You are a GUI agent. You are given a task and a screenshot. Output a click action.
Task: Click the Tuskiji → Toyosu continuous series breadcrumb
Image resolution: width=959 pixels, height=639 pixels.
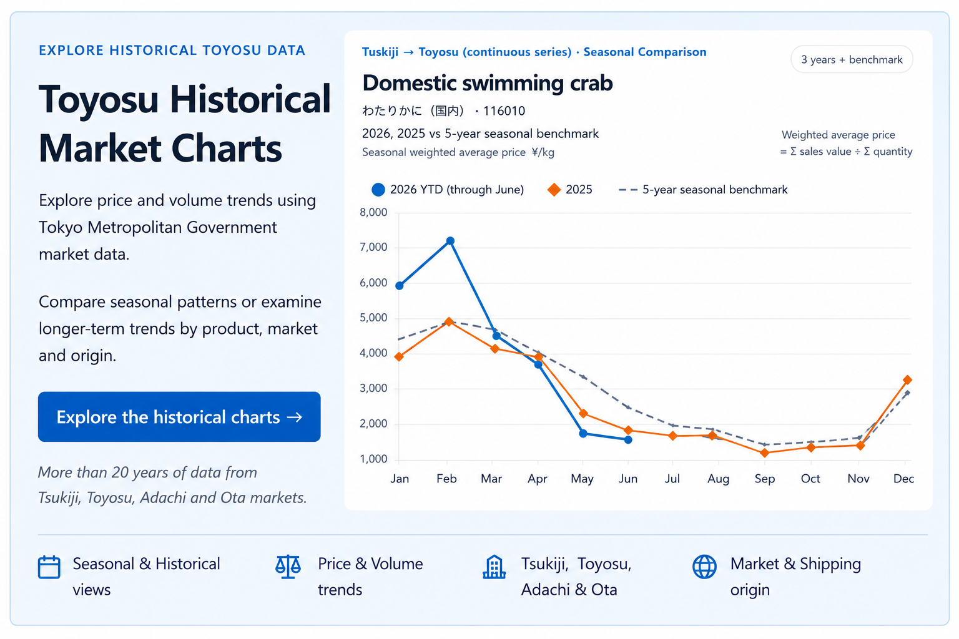click(466, 52)
